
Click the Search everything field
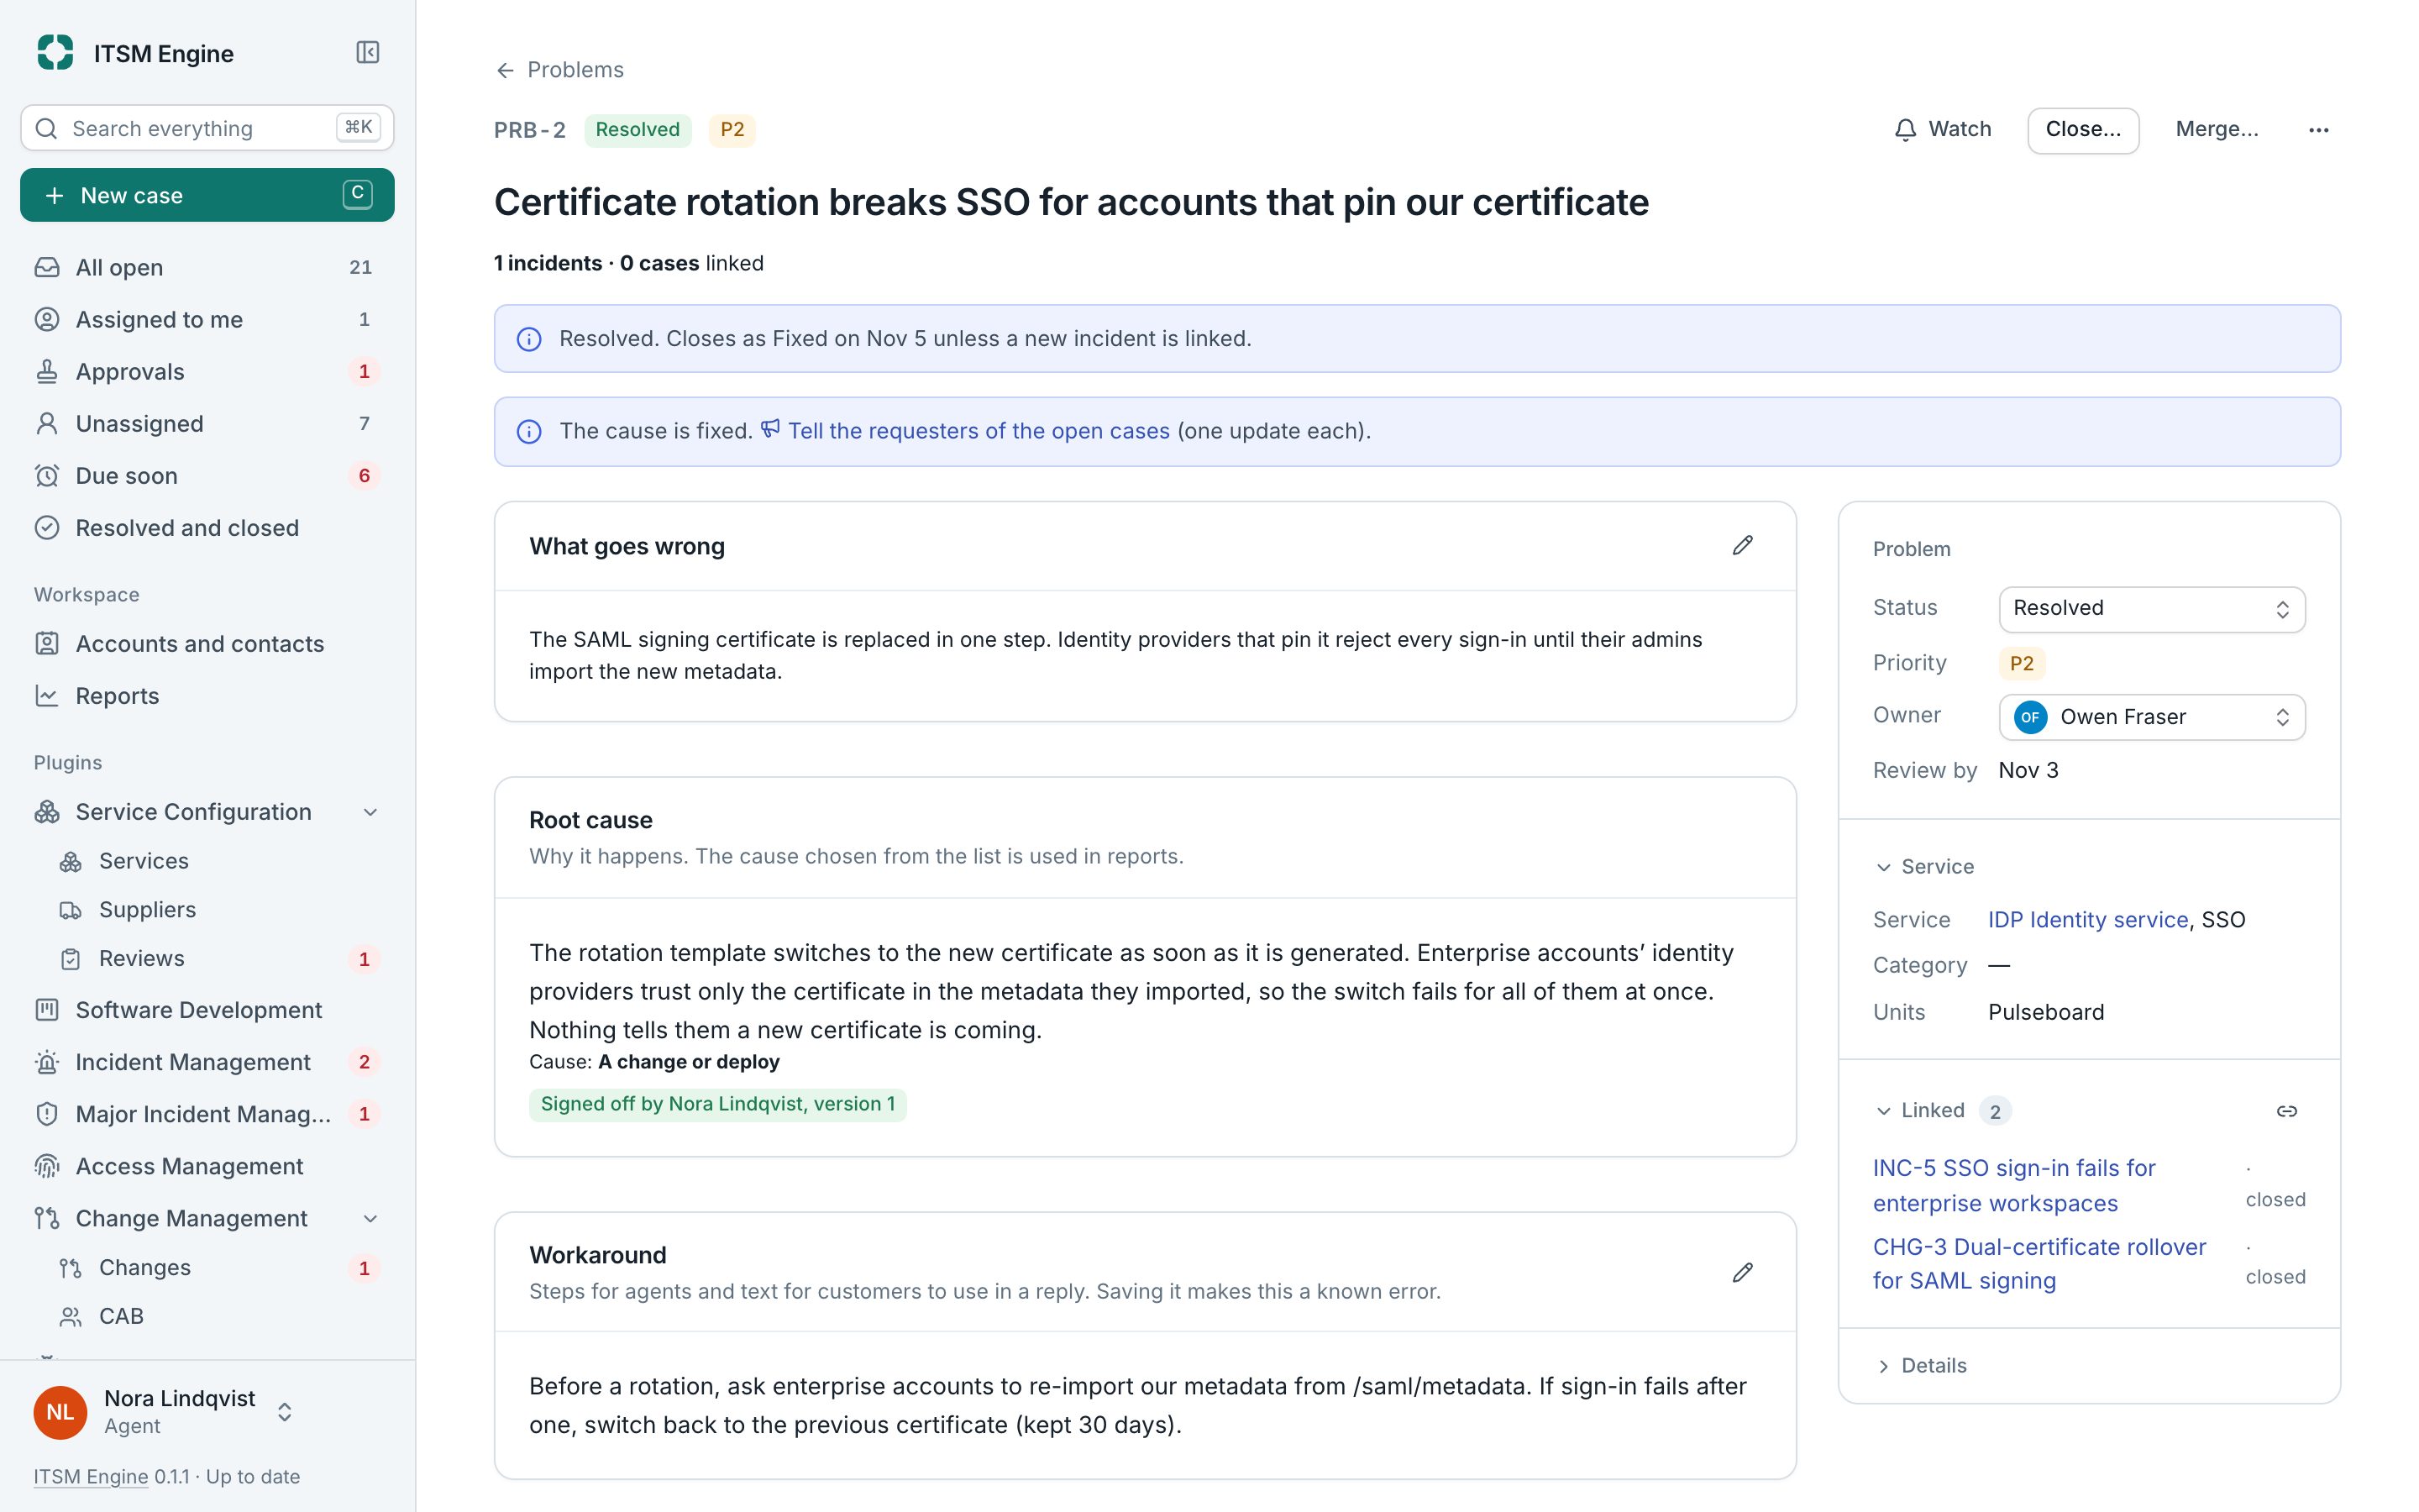(207, 128)
